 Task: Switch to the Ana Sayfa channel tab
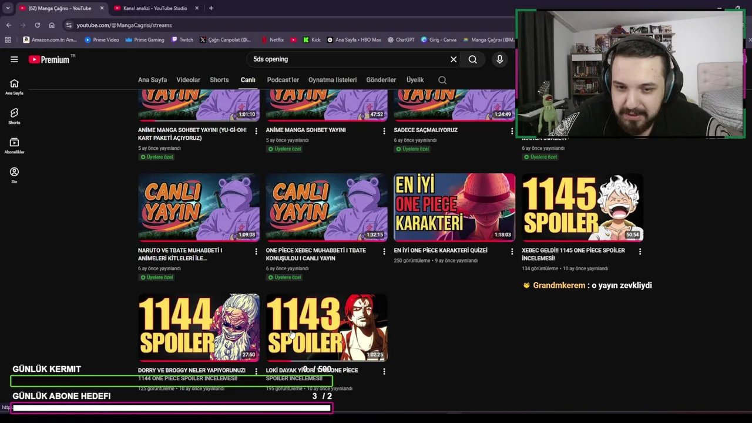[x=152, y=80]
